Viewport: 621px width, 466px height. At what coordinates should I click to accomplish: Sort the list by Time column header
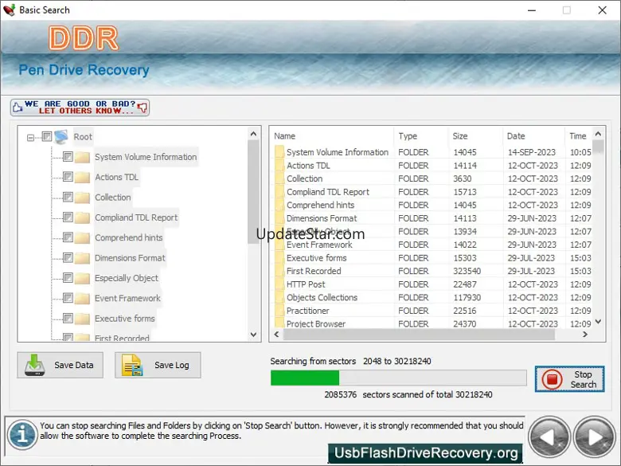click(579, 136)
